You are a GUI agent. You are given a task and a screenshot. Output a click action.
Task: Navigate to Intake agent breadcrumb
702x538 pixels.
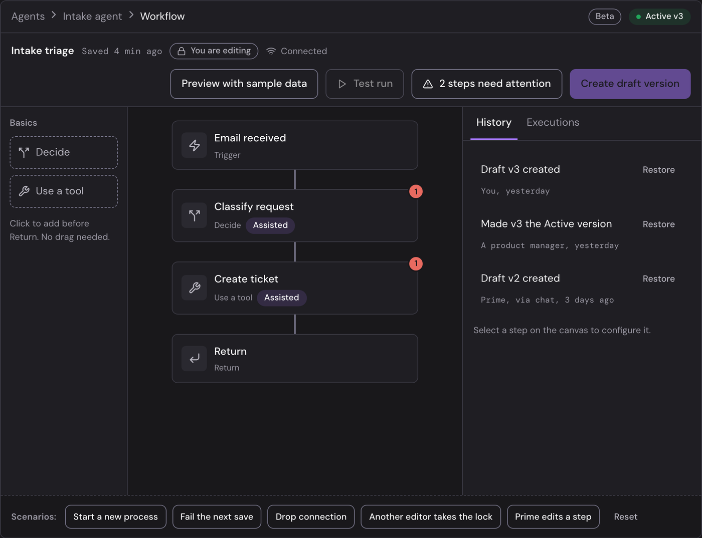coord(92,17)
